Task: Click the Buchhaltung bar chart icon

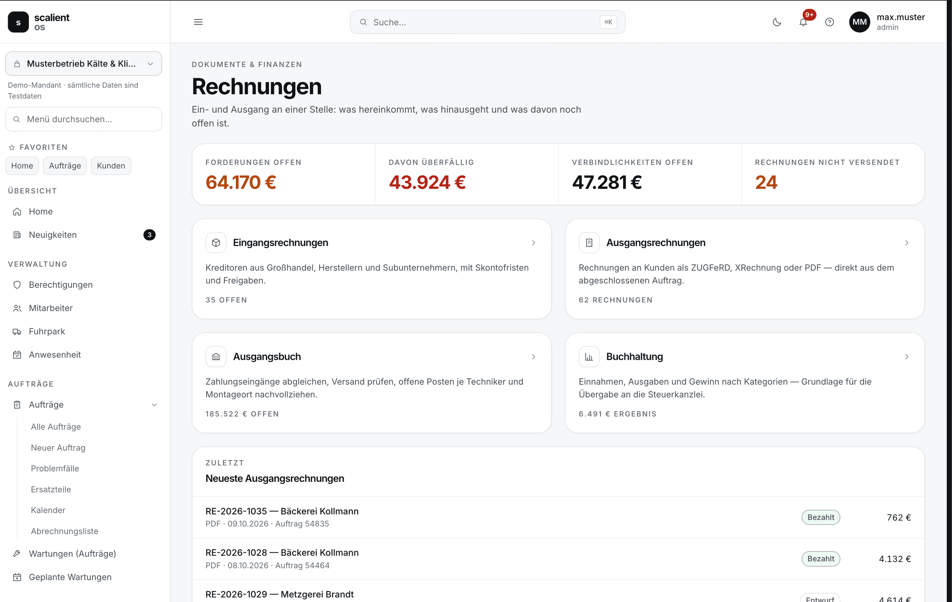Action: (x=589, y=357)
